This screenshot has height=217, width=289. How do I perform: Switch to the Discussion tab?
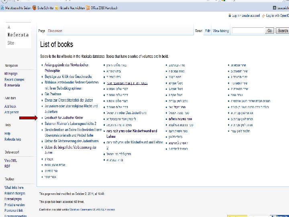(x=55, y=31)
